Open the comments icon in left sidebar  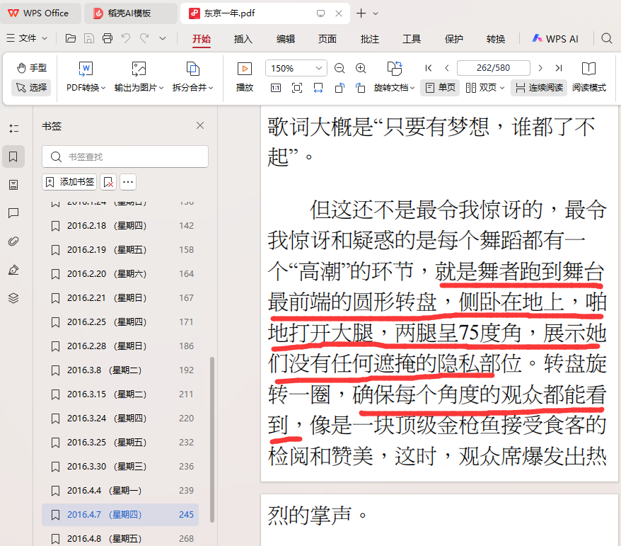13,213
